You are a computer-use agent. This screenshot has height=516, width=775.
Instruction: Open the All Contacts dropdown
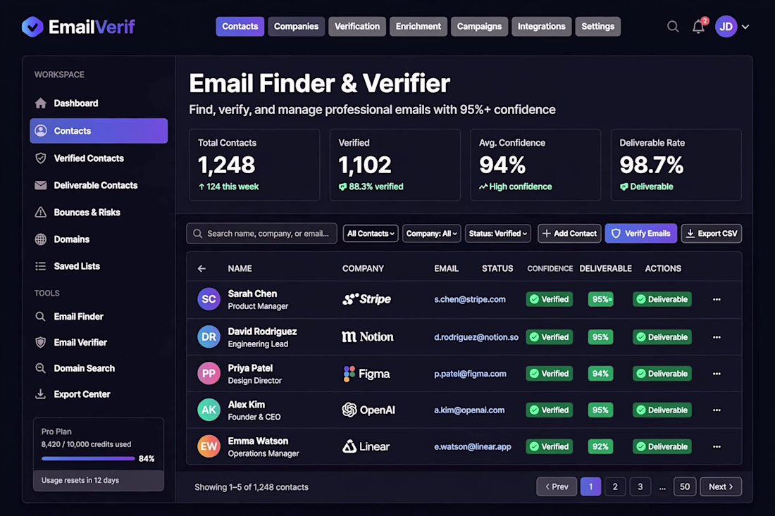pos(370,234)
